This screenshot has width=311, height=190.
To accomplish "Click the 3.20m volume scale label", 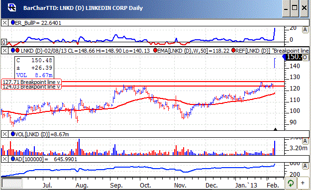I will (x=299, y=148).
